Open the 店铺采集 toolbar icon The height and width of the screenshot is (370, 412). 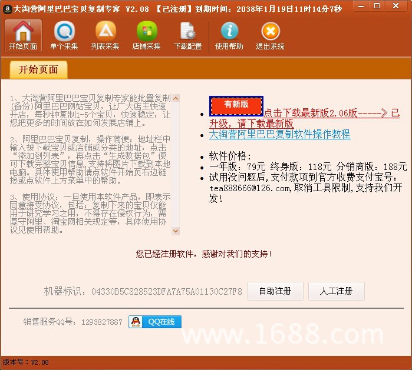pos(147,36)
